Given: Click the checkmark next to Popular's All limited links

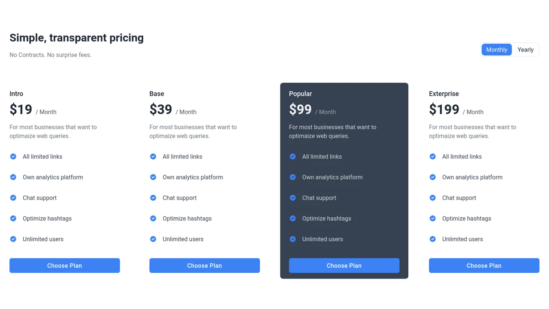Looking at the screenshot, I should click(293, 157).
